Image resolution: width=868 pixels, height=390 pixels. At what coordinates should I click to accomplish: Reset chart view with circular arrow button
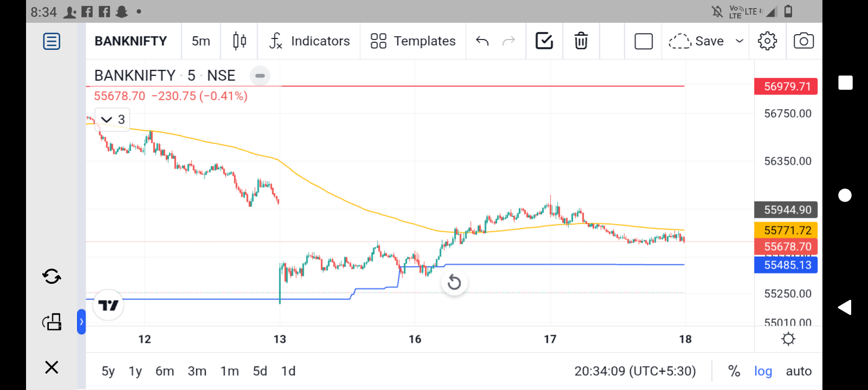coord(455,282)
